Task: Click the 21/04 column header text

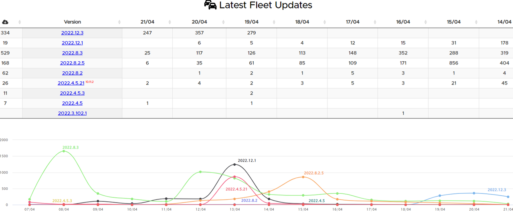Action: pyautogui.click(x=147, y=22)
